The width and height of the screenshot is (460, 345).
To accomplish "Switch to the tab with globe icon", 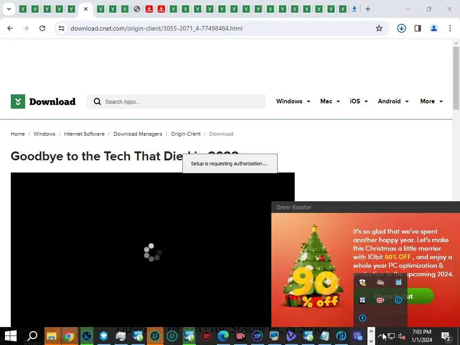I will click(x=137, y=9).
